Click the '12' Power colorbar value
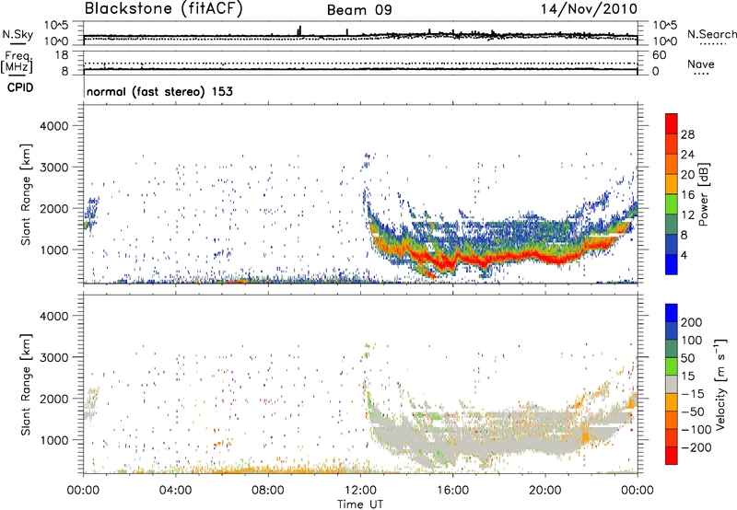This screenshot has height=510, width=737. pos(687,215)
